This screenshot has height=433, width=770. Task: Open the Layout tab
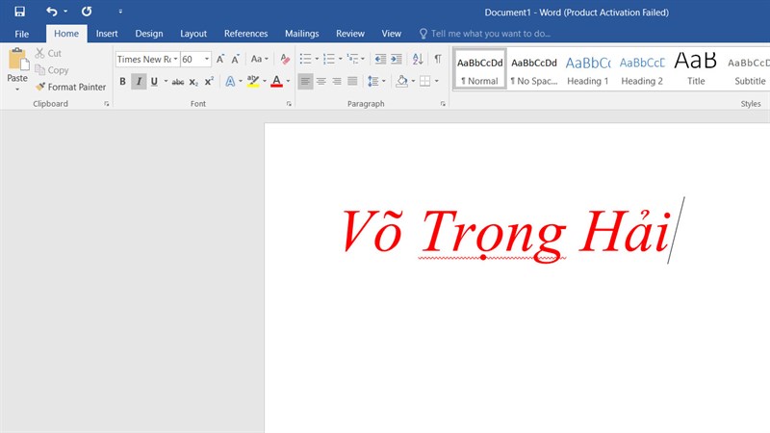click(x=193, y=34)
